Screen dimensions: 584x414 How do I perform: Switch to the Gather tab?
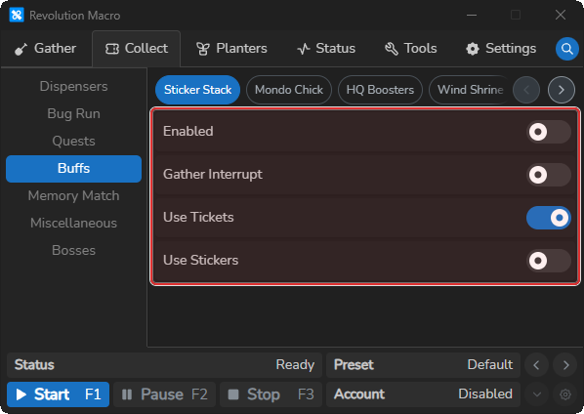pos(46,49)
